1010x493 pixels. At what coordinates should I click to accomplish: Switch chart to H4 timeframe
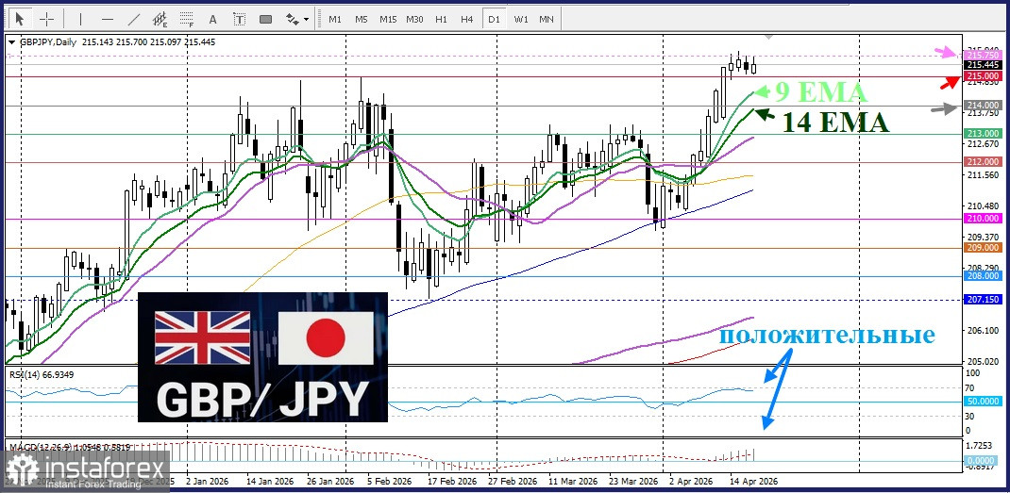(467, 19)
